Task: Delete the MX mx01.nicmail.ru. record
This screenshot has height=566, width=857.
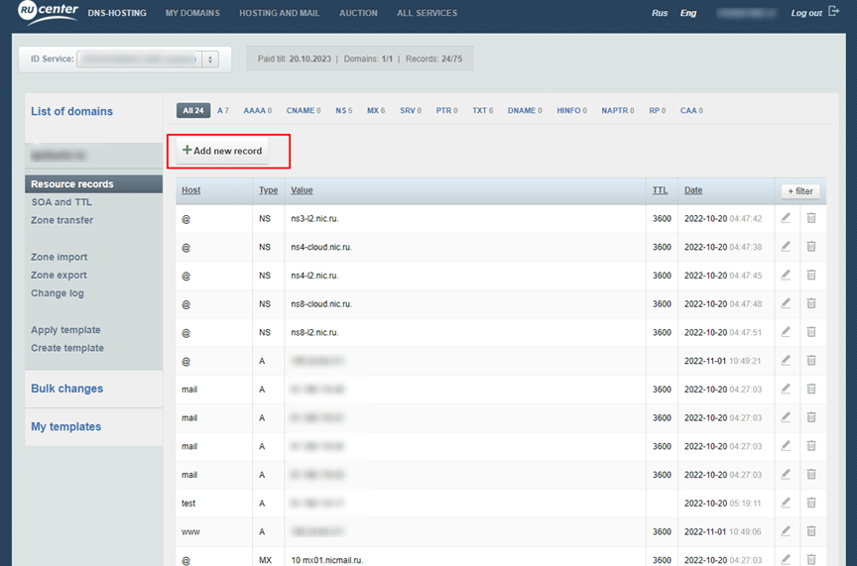Action: tap(811, 559)
